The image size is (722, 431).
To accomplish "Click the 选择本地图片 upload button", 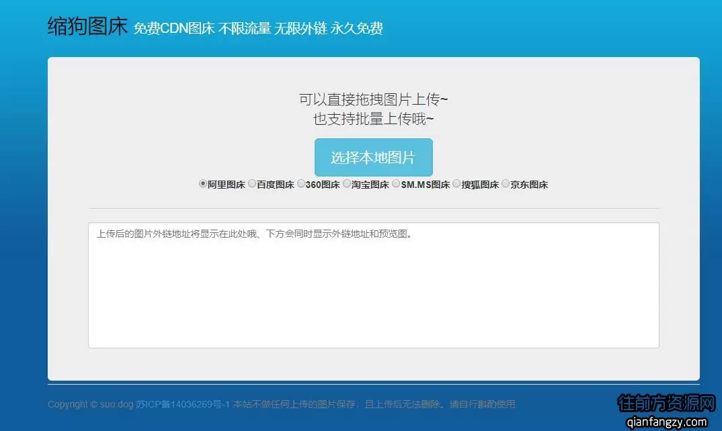I will point(373,157).
